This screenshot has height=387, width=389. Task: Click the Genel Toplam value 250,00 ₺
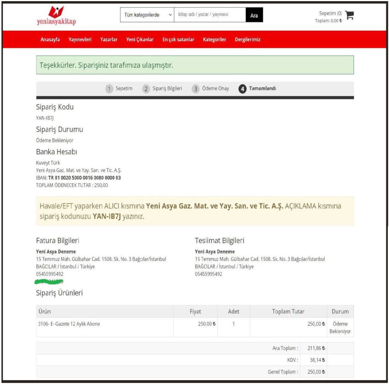tap(316, 372)
